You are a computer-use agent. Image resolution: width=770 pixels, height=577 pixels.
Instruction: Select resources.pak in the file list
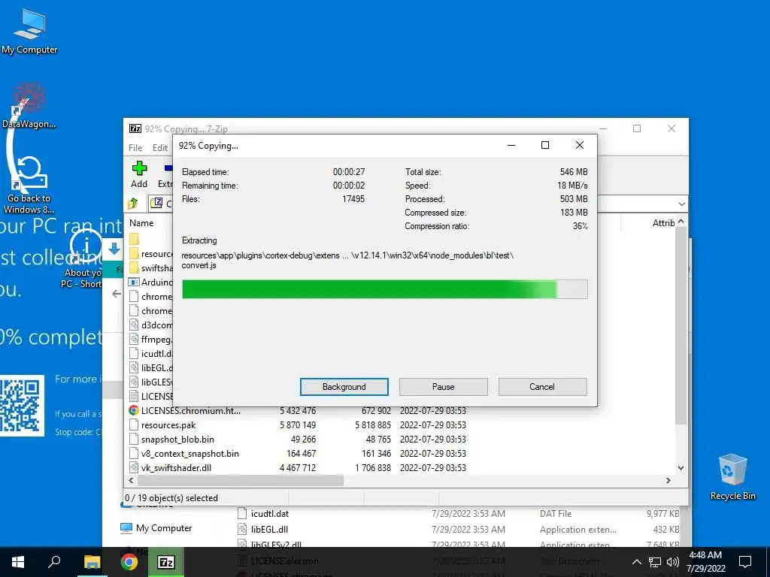tap(168, 425)
